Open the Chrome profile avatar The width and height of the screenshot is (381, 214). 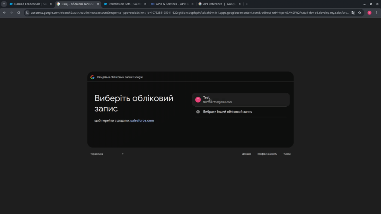[x=369, y=13]
